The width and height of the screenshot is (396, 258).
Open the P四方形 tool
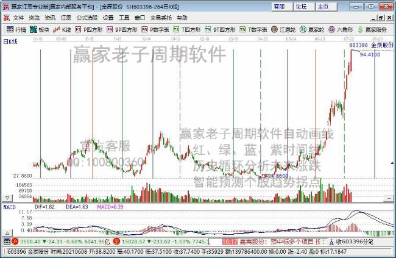click(x=89, y=30)
